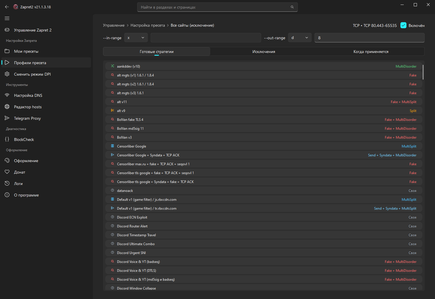The width and height of the screenshot is (435, 299).
Task: Click the shuffle icon on aankddev (v10) row
Action: pos(112,66)
